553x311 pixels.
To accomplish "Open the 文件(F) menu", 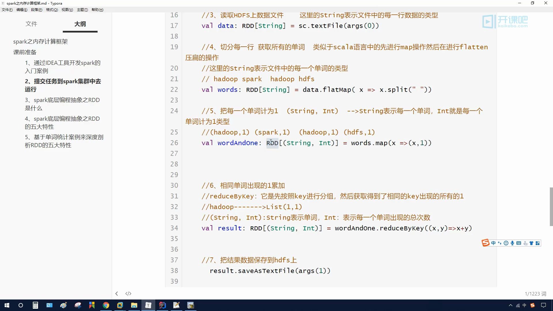I will click(x=7, y=10).
